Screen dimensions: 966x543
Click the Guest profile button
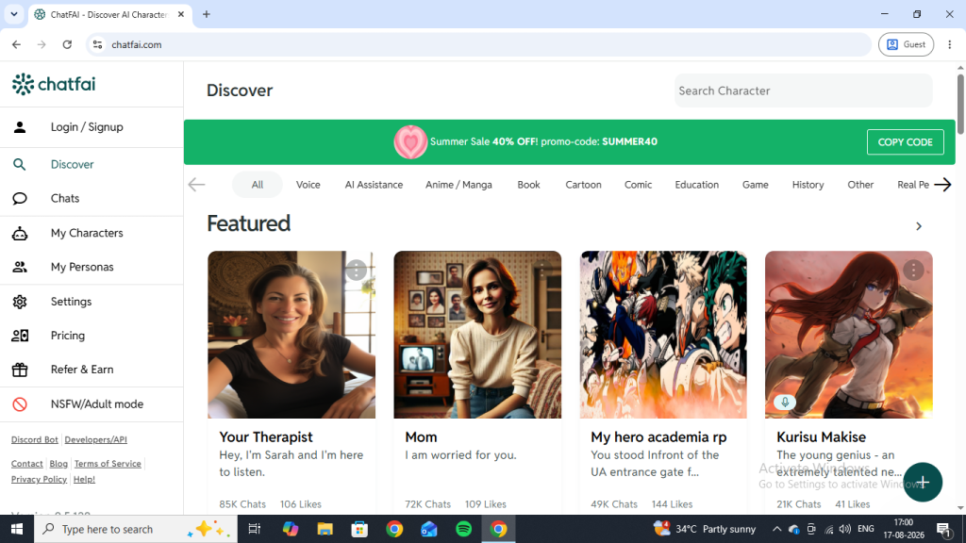point(906,44)
